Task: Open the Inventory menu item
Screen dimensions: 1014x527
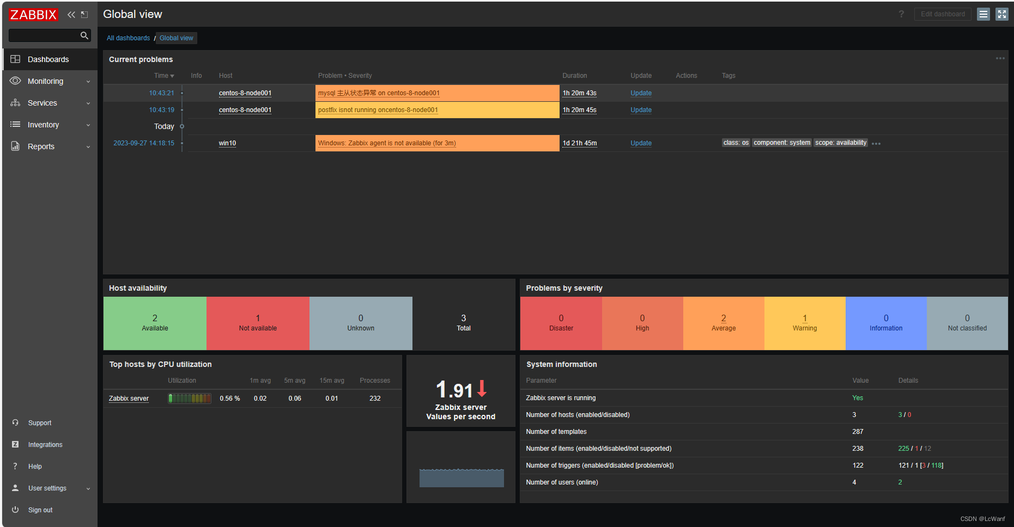Action: (50, 125)
